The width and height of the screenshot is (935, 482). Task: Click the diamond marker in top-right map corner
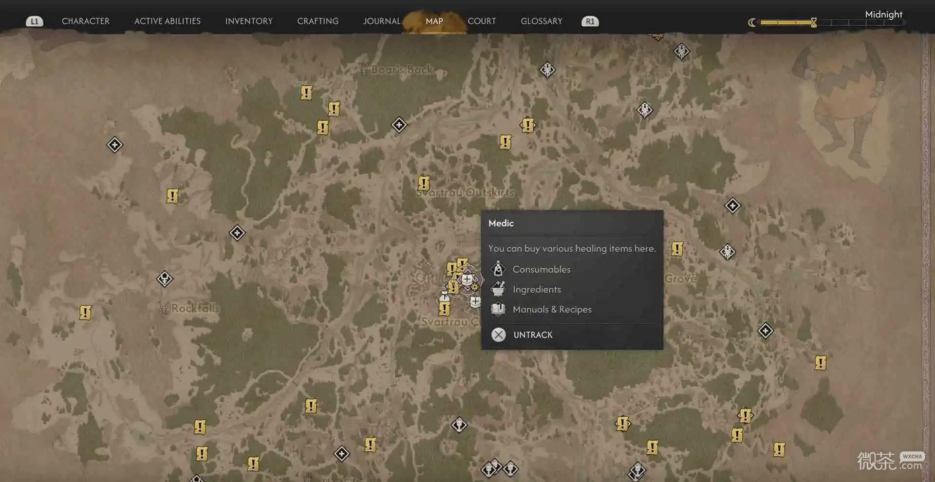tap(682, 51)
